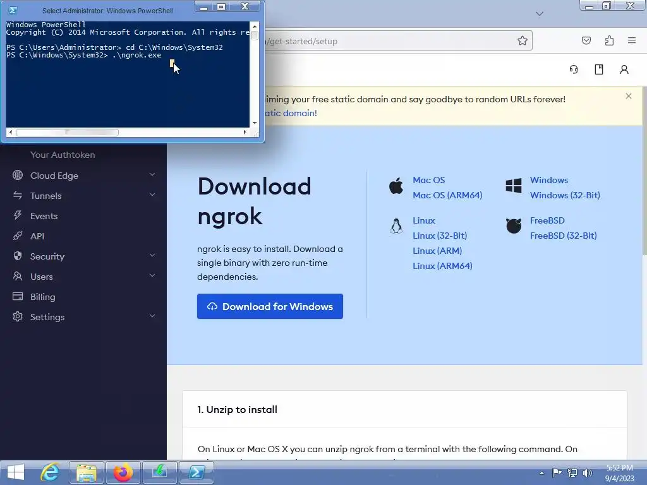Viewport: 647px width, 485px height.
Task: Open the Firefox hamburger menu
Action: (x=632, y=40)
